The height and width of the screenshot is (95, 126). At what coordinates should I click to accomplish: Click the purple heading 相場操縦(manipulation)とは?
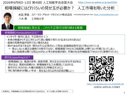[x=22, y=33]
